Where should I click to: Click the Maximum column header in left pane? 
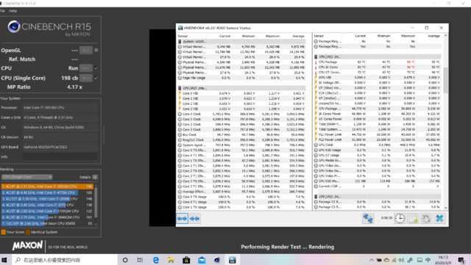[x=272, y=36]
